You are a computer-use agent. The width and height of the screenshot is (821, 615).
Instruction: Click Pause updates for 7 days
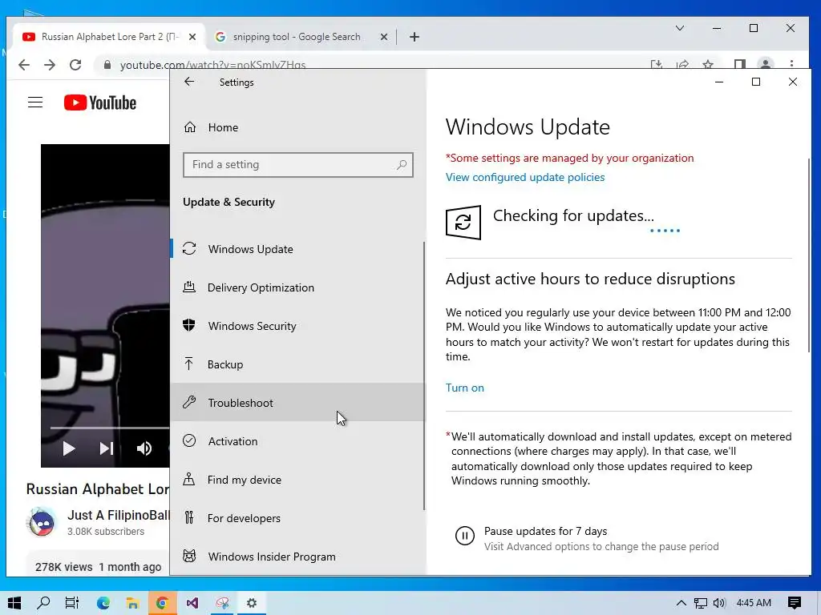545,532
